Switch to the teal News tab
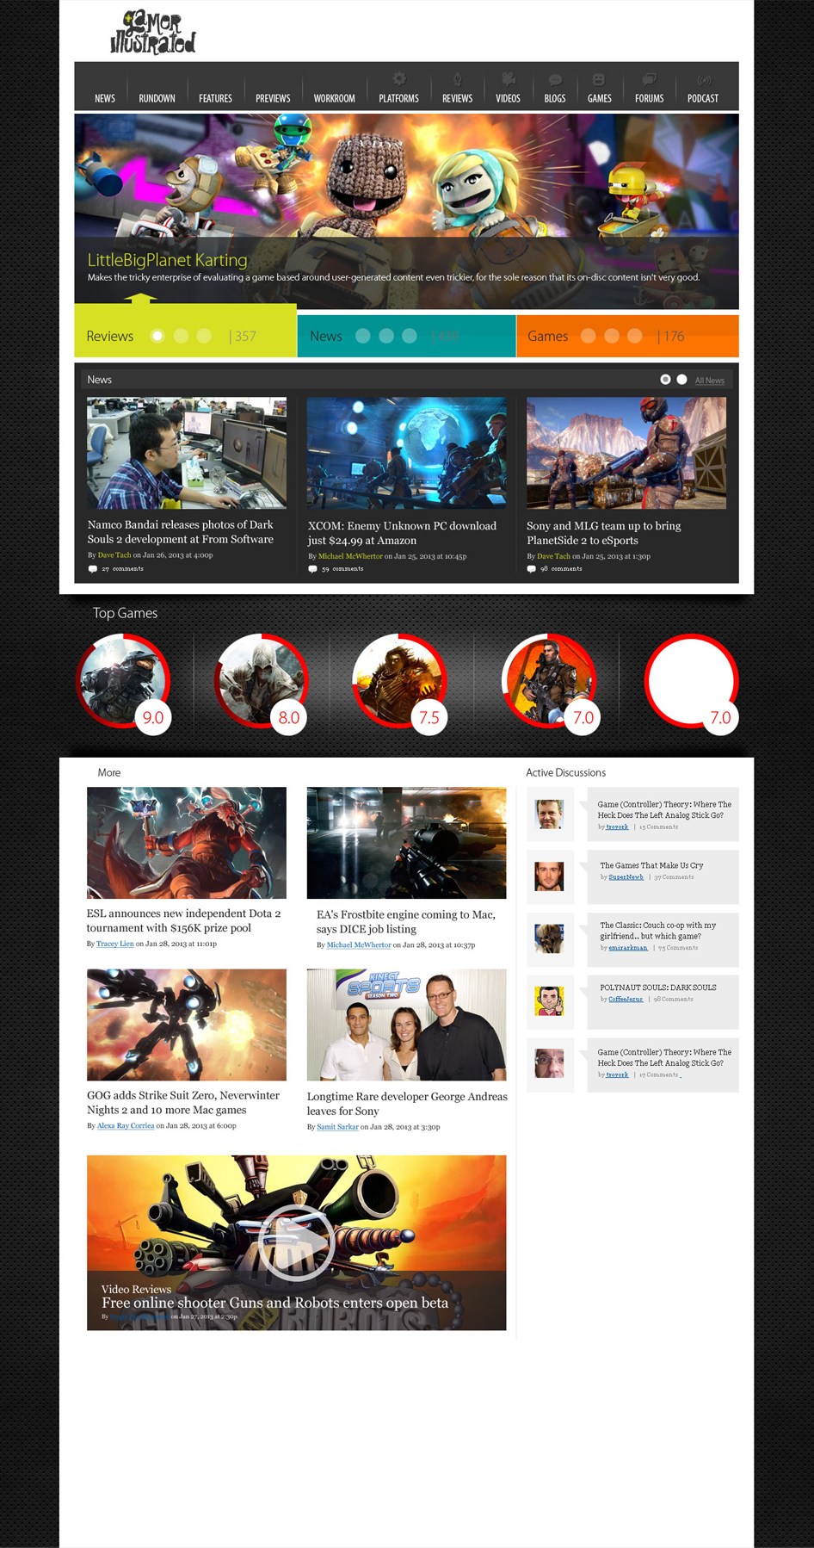 326,336
